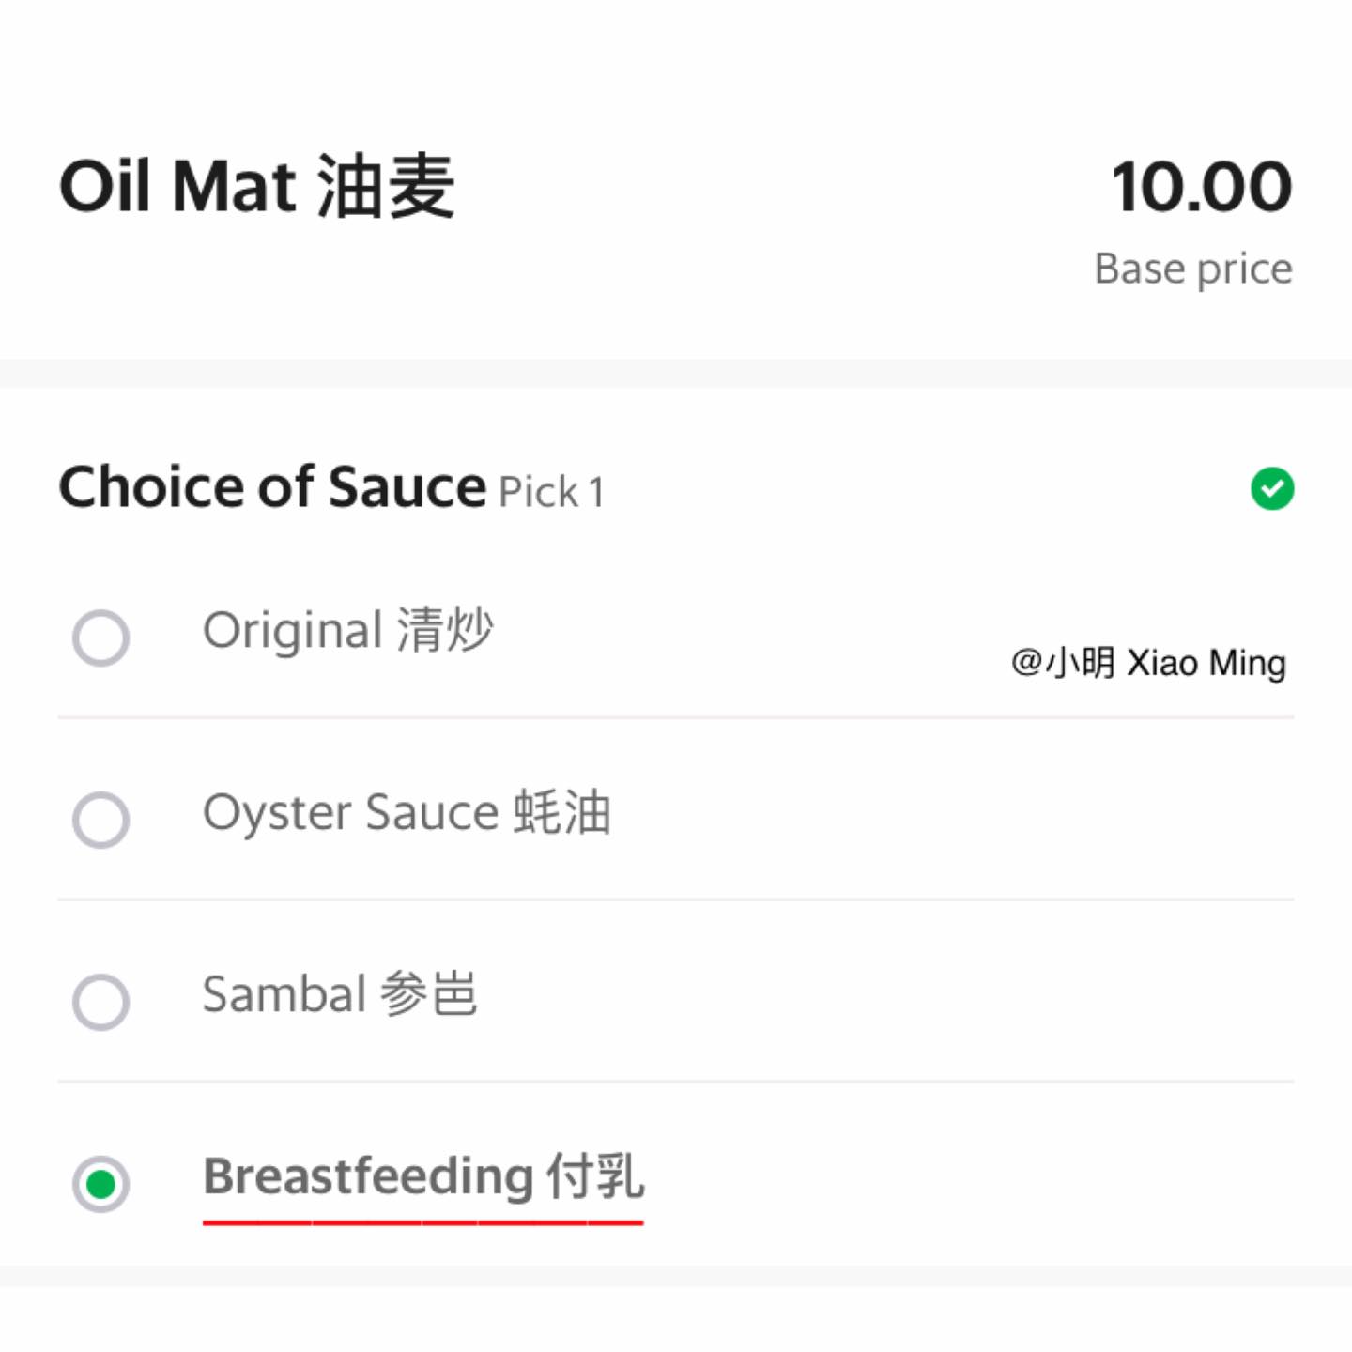
Task: Click the Breastfeeding 付乳 option label
Action: [x=423, y=1176]
